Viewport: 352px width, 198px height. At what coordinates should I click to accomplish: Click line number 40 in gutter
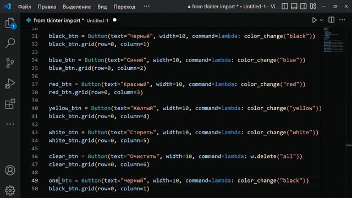pos(35,108)
